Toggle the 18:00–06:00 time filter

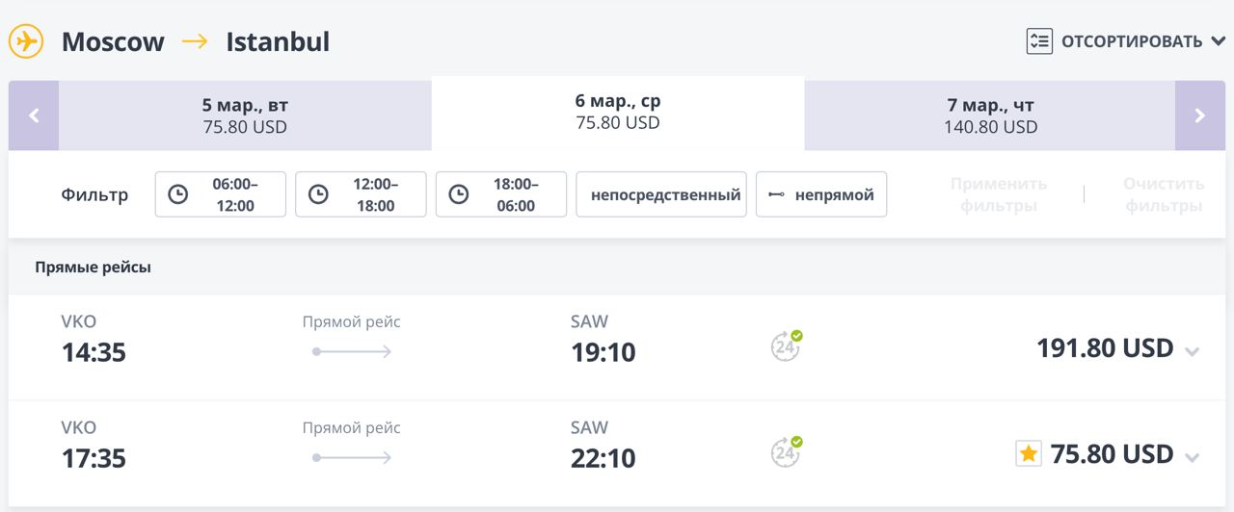click(501, 194)
